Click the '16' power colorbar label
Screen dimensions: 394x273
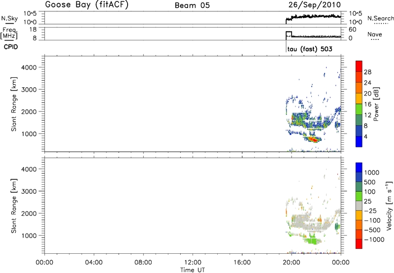click(x=367, y=104)
